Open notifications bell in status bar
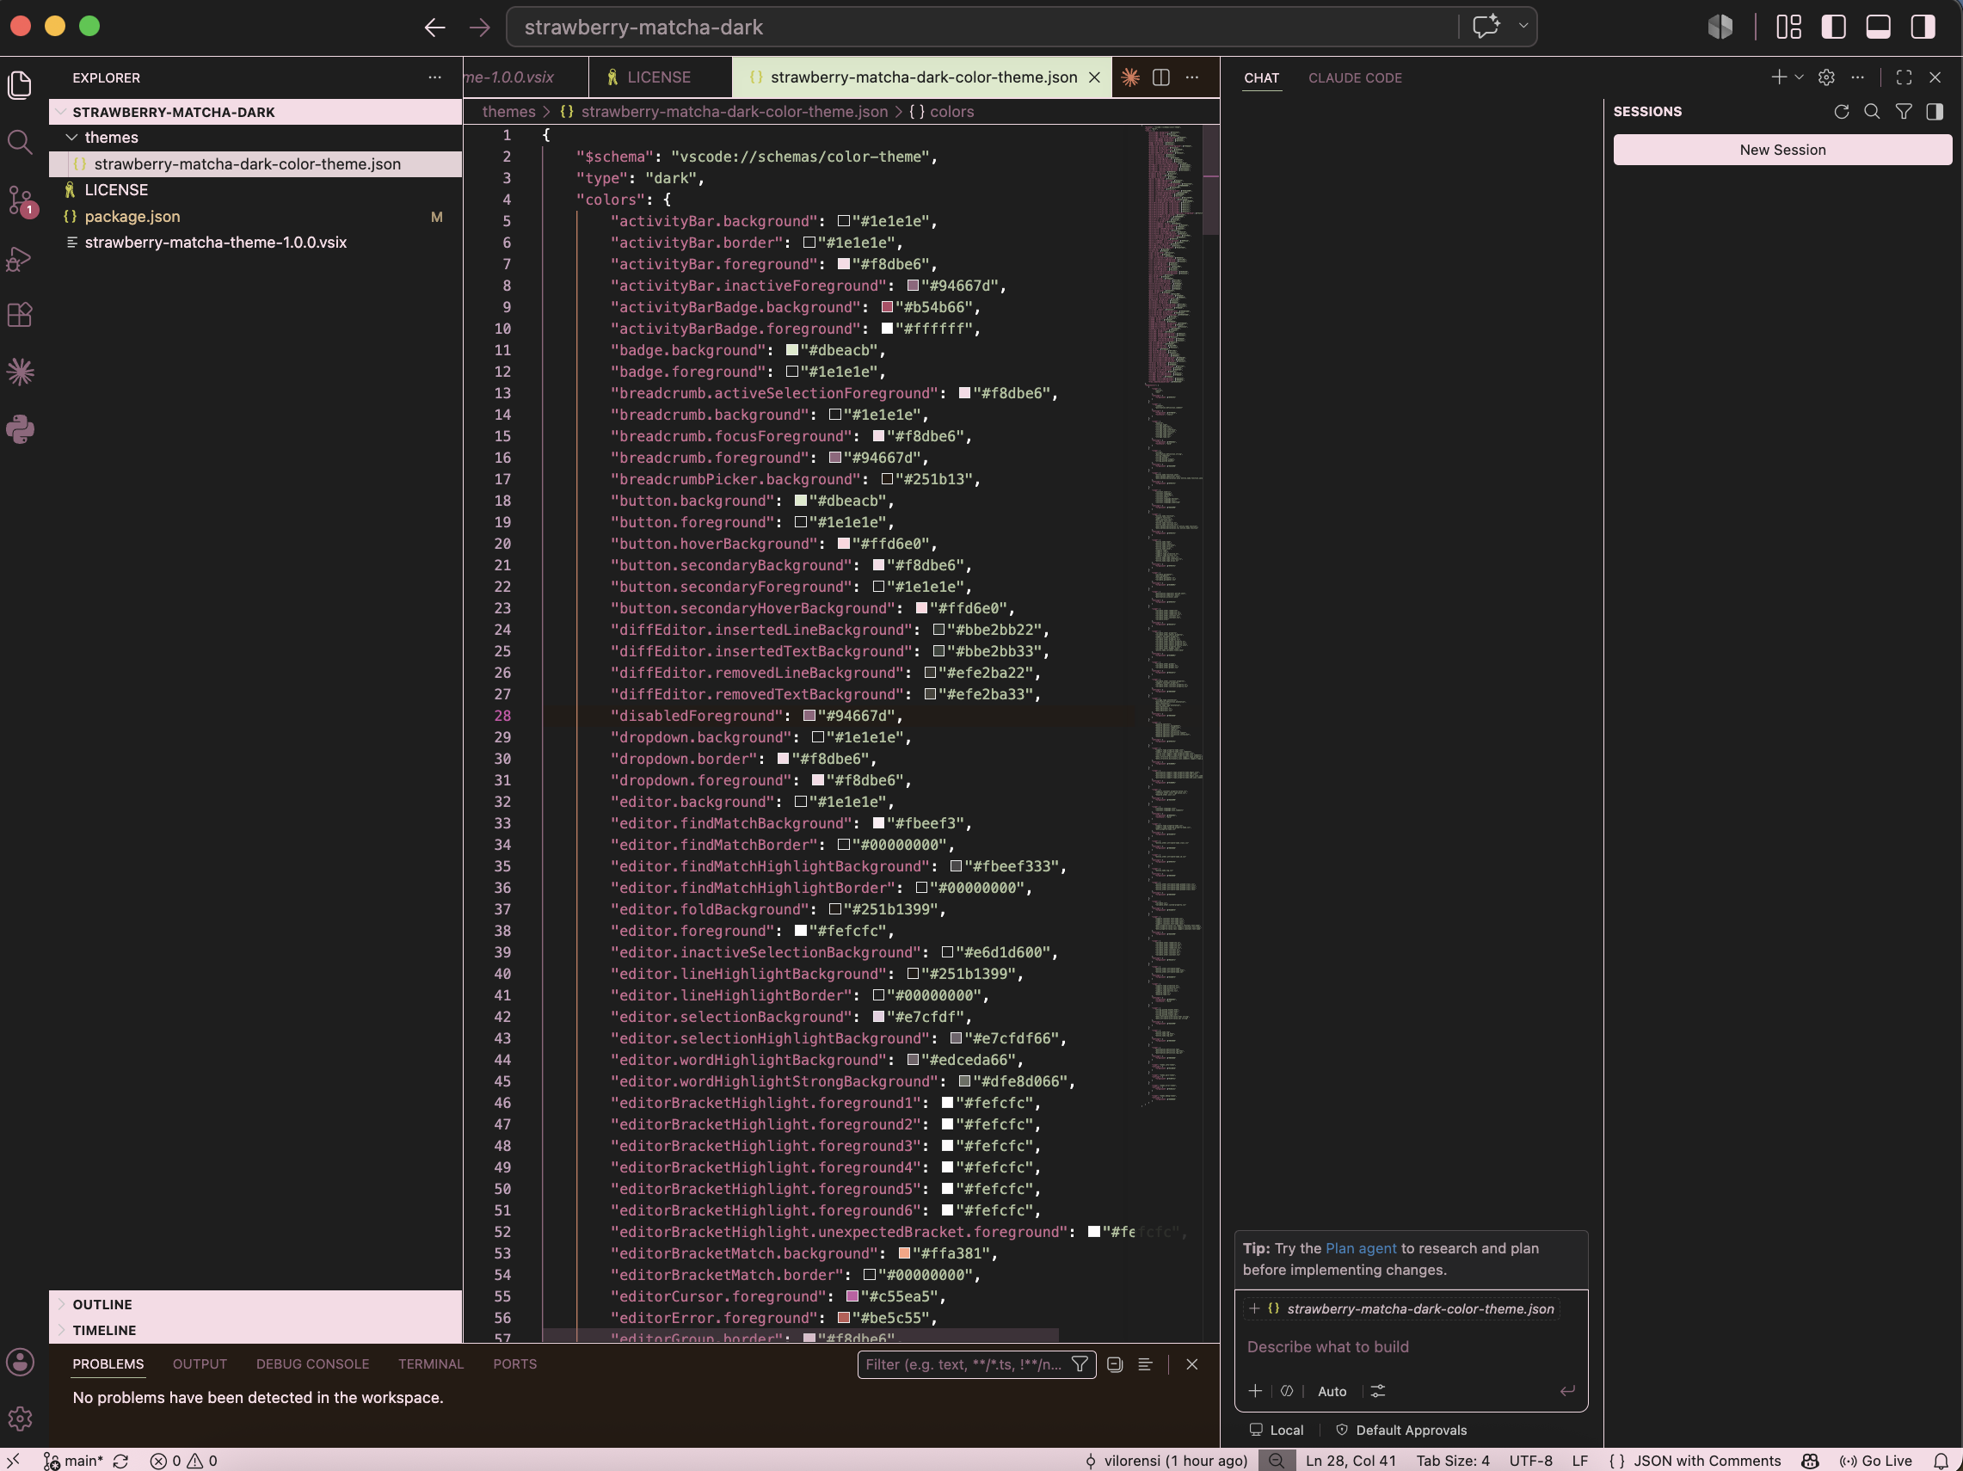The width and height of the screenshot is (1963, 1471). pos(1941,1461)
